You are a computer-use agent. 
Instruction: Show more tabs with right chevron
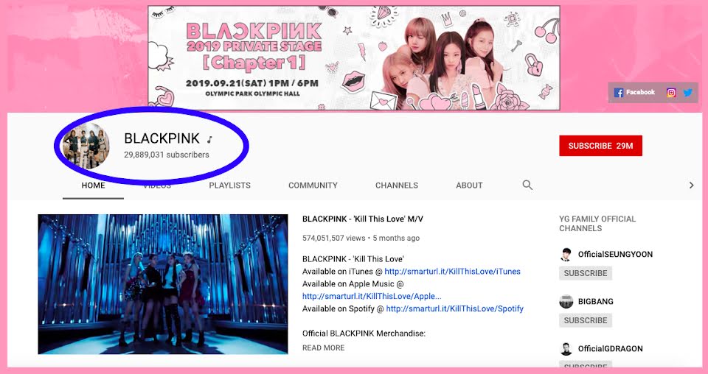(x=691, y=185)
